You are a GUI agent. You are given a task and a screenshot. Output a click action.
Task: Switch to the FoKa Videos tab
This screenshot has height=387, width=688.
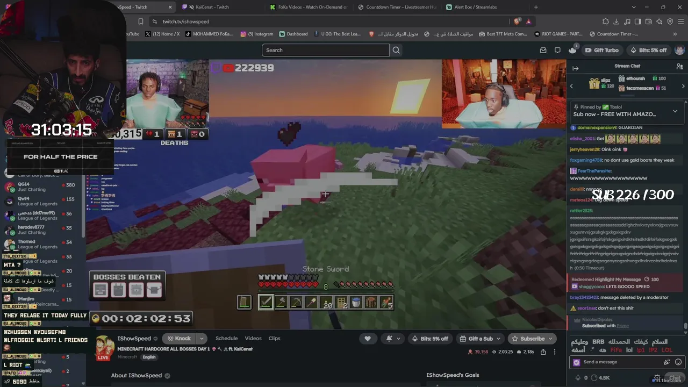click(309, 7)
